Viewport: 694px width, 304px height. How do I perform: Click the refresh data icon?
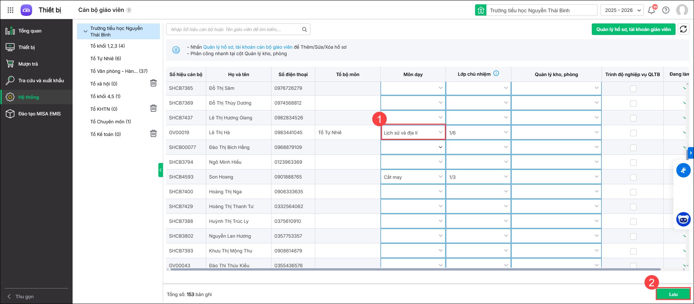coord(683,29)
